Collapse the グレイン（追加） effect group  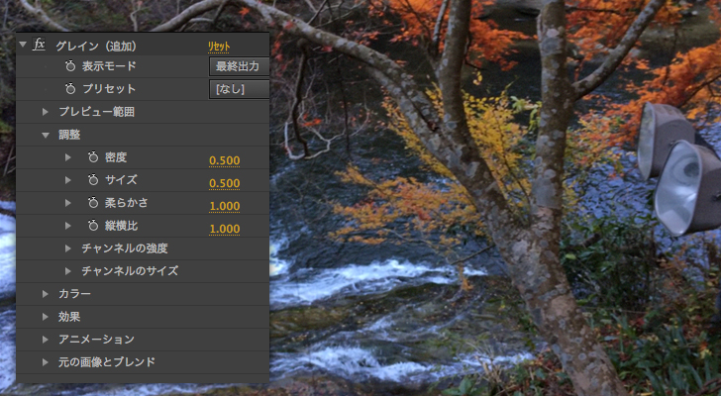pyautogui.click(x=23, y=45)
